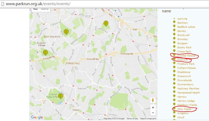Click Report a map error link
The width and height of the screenshot is (209, 121).
point(148,118)
